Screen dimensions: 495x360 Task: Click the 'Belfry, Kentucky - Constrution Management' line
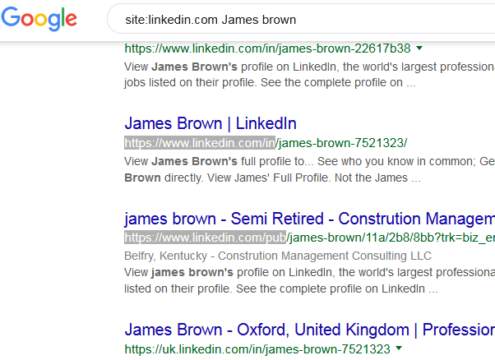(x=278, y=256)
